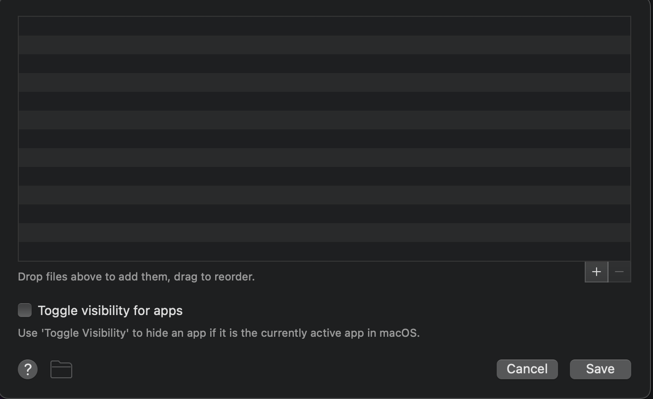
Task: Select the fourth row from top of list
Action: point(325,82)
